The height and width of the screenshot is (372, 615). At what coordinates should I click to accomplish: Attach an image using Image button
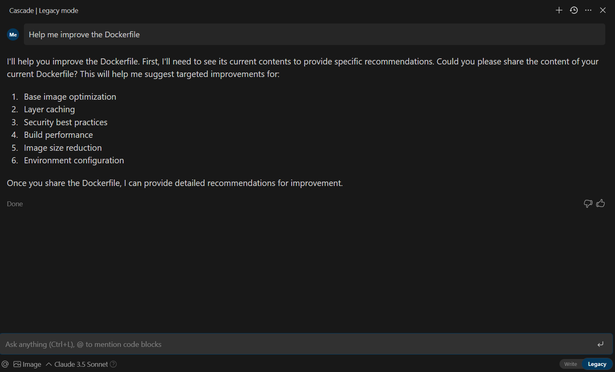tap(28, 364)
